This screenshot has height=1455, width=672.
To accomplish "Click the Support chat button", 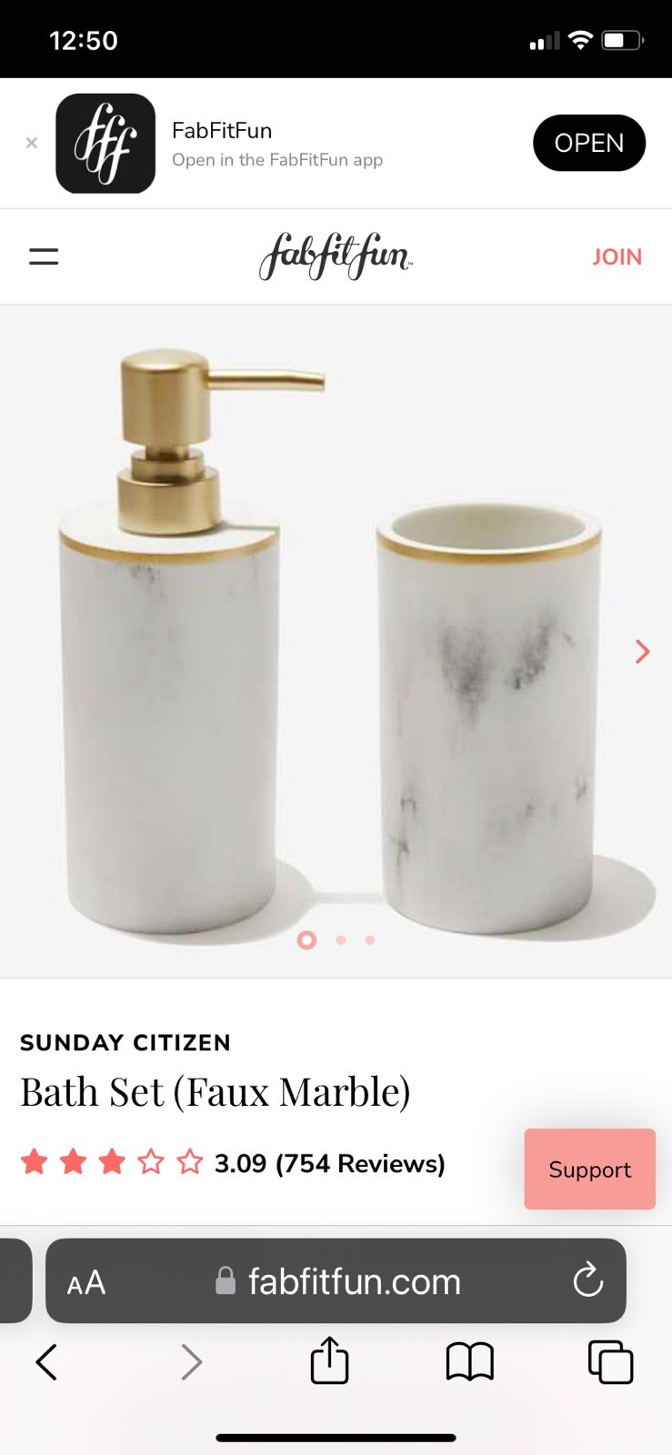I will pos(590,1169).
